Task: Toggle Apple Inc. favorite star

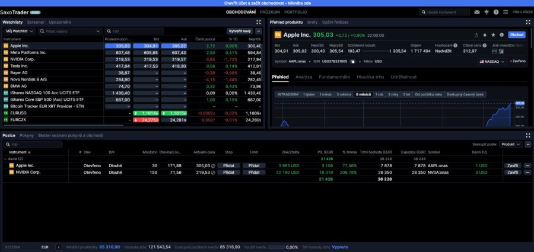Action: pyautogui.click(x=493, y=35)
